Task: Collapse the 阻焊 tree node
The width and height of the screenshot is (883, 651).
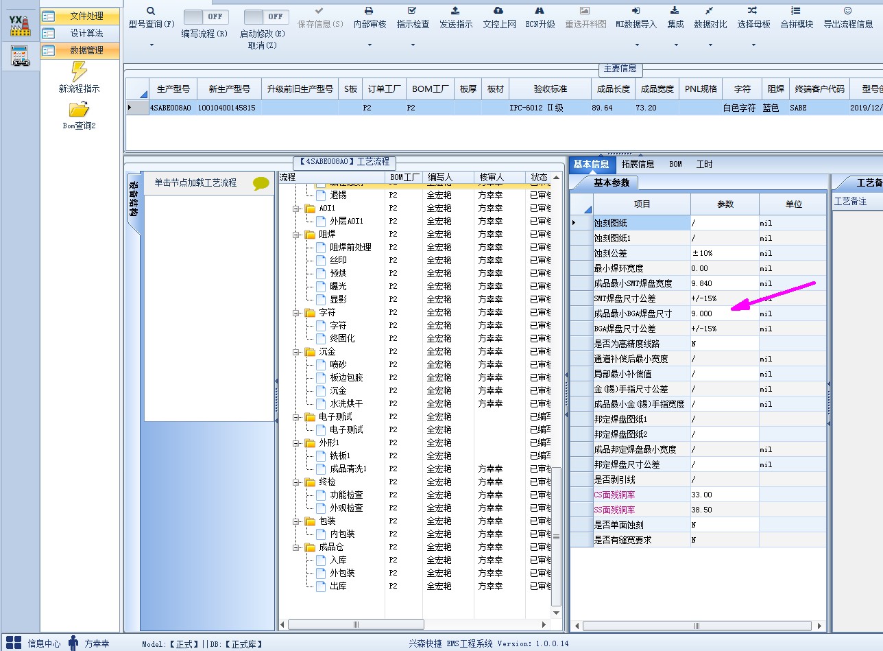Action: click(297, 235)
